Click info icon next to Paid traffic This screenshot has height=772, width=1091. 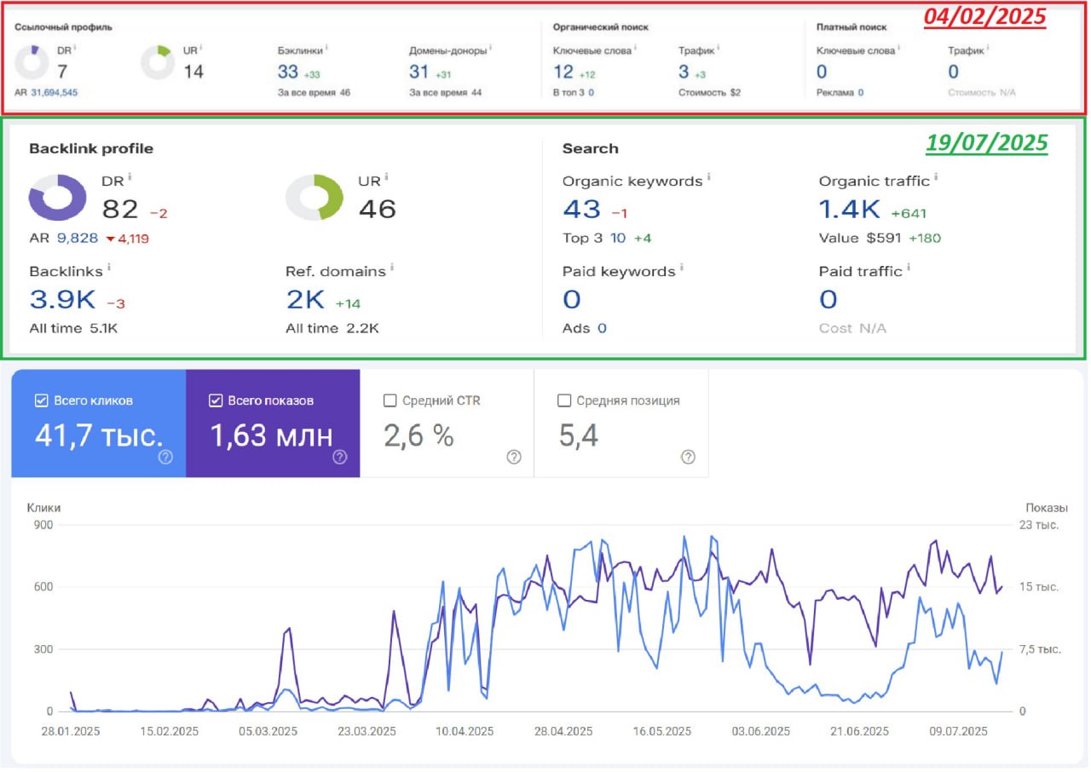908,268
